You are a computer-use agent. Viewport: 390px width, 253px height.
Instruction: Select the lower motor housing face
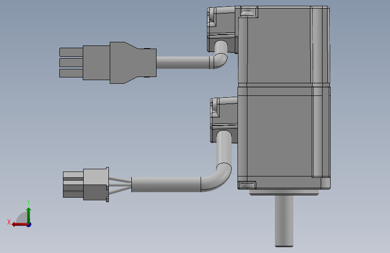[279, 136]
